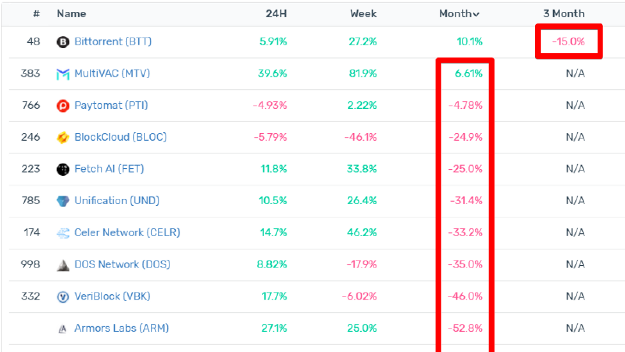The height and width of the screenshot is (352, 625).
Task: Click MultiVAC's 81.9% week value
Action: 363,73
